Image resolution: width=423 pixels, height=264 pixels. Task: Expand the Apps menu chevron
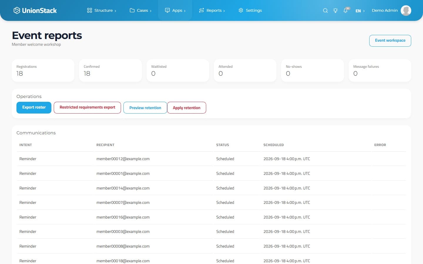185,11
